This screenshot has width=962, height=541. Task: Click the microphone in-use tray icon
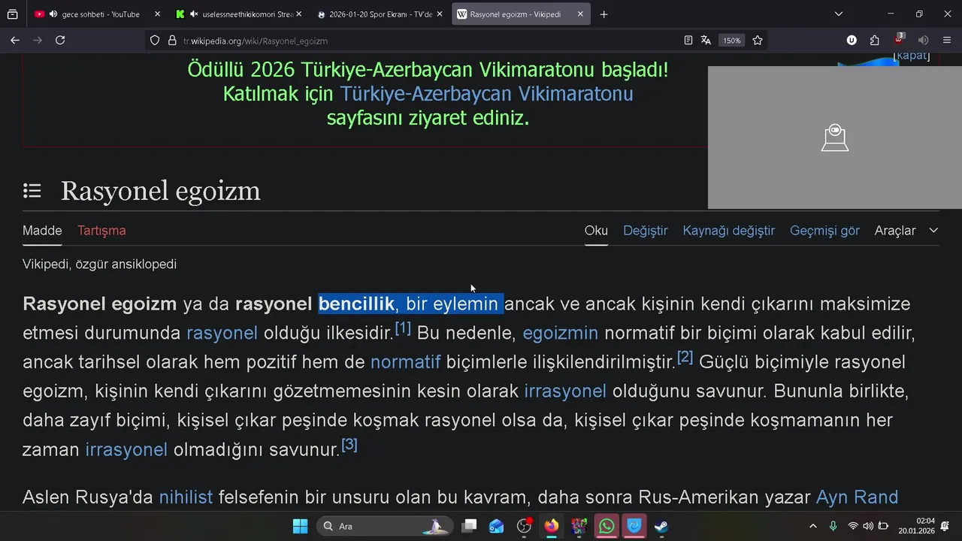(x=833, y=526)
